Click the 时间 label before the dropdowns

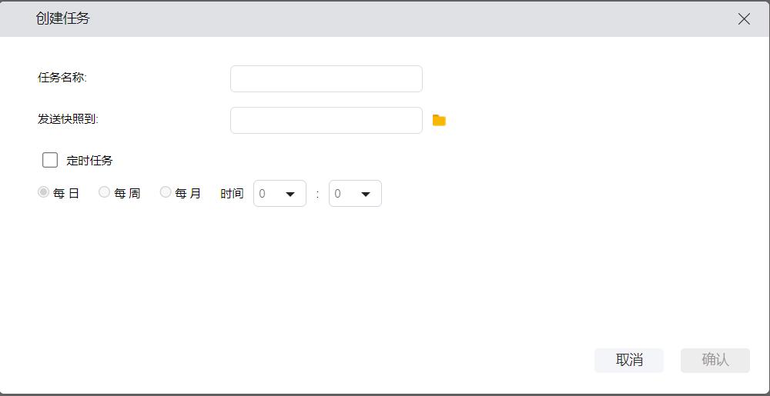tap(232, 194)
